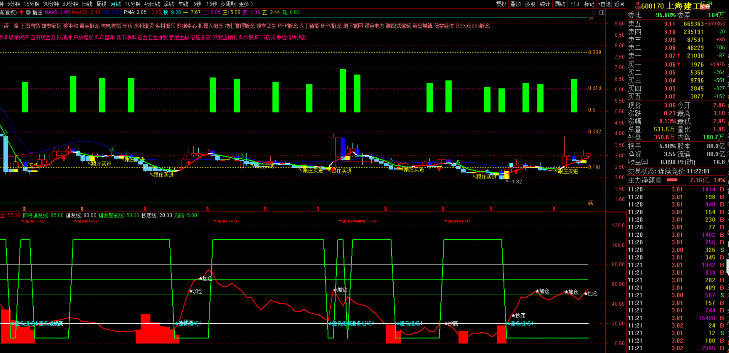
Task: Click the 买一 bid price 3.06 row
Action: pyautogui.click(x=677, y=65)
